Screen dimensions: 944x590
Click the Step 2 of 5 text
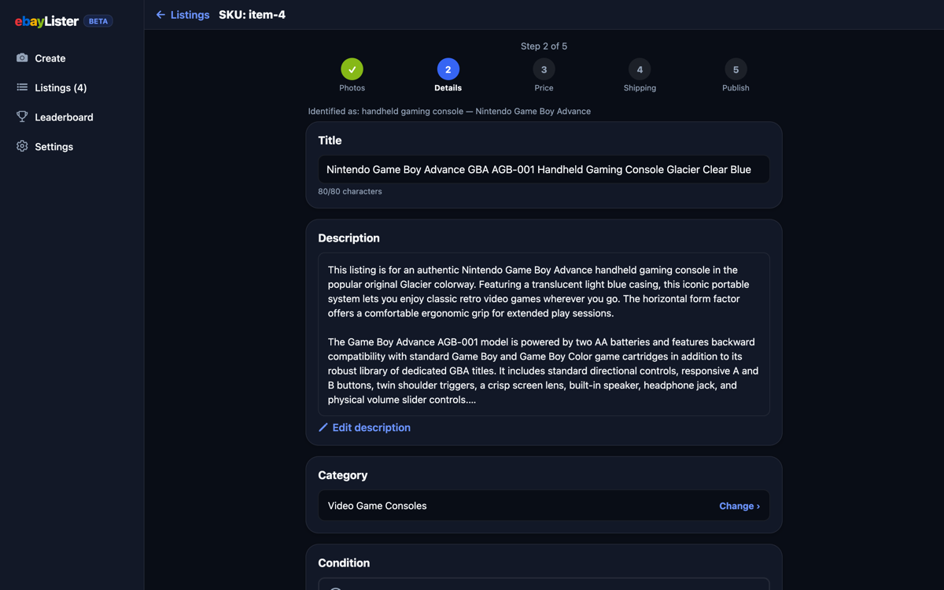click(x=544, y=46)
